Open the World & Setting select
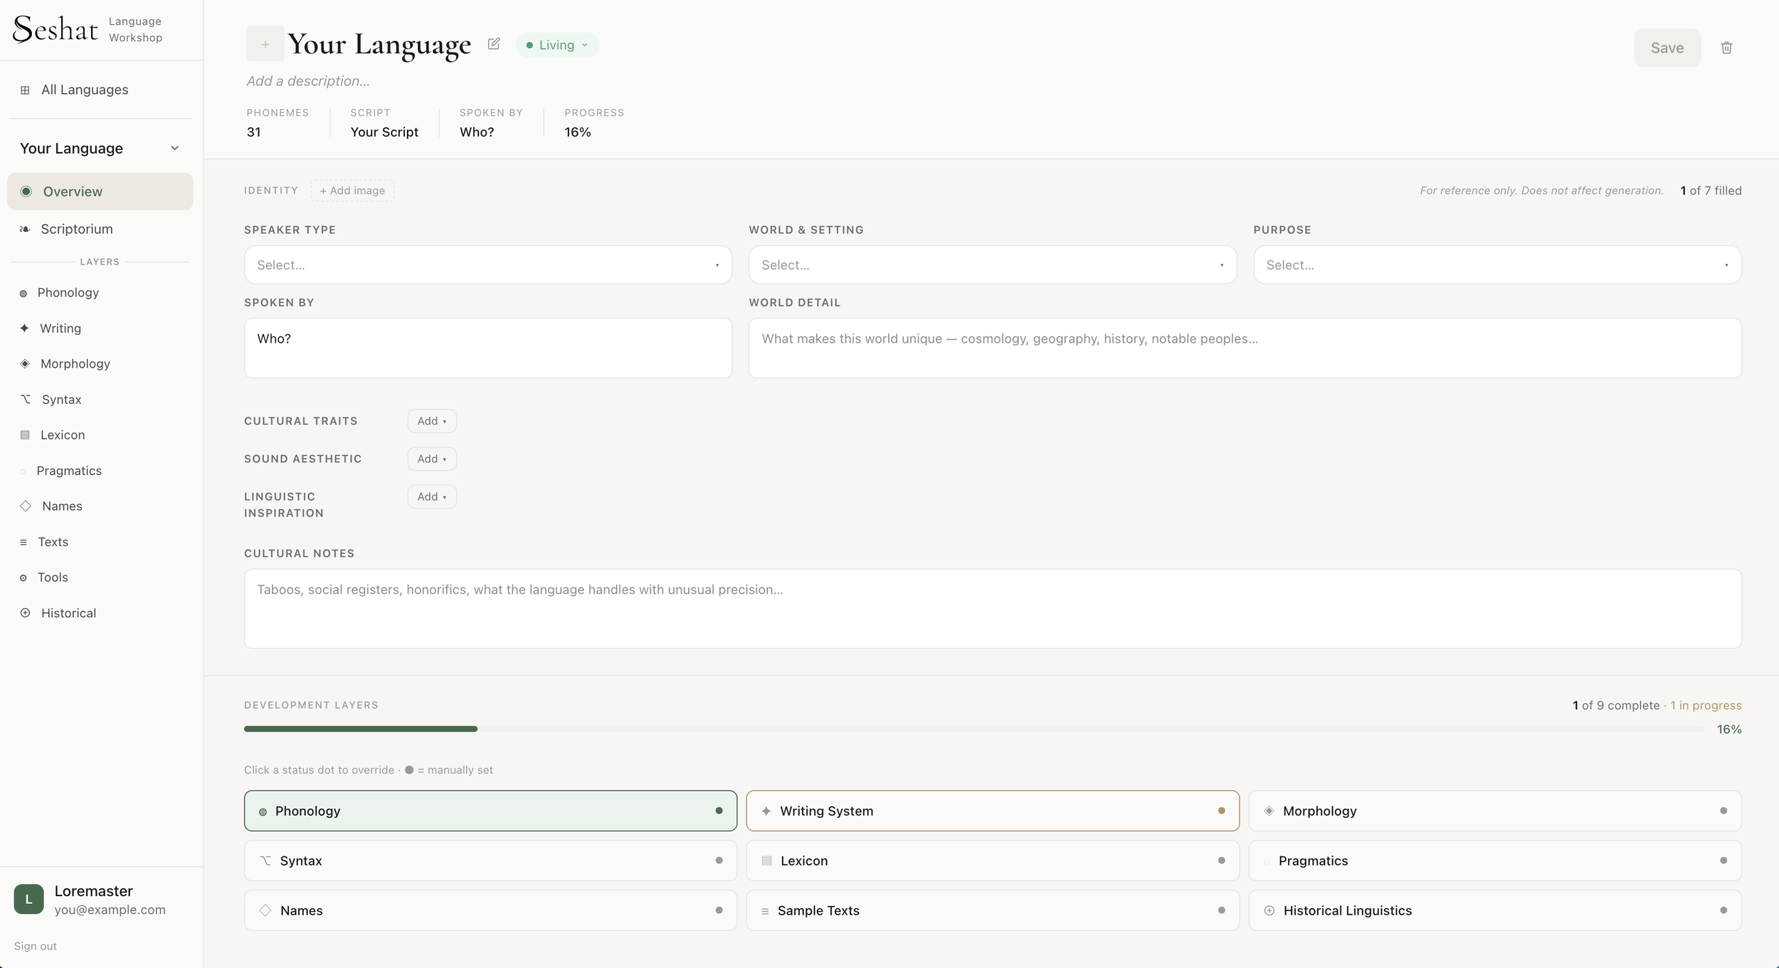 [x=992, y=265]
